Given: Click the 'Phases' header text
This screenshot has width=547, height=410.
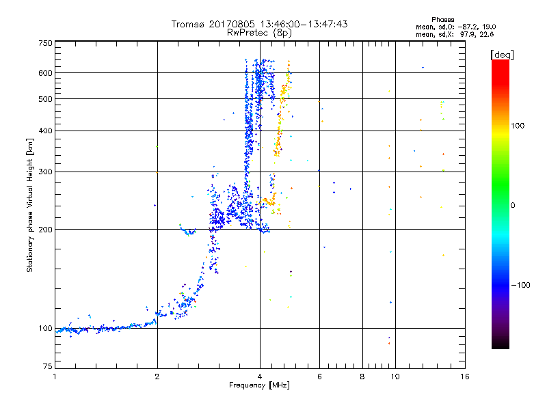Looking at the screenshot, I should pos(442,20).
